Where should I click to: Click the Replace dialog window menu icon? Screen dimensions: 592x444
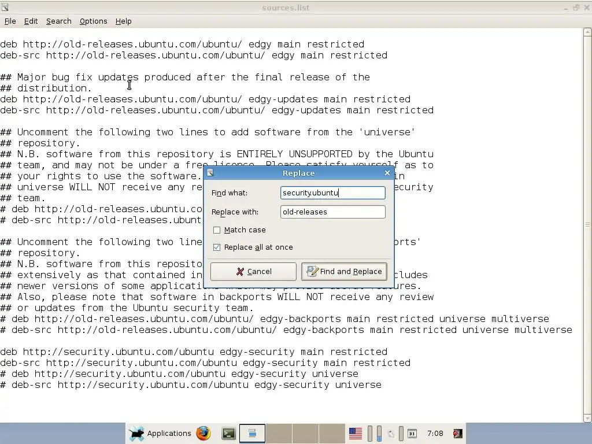(x=210, y=173)
